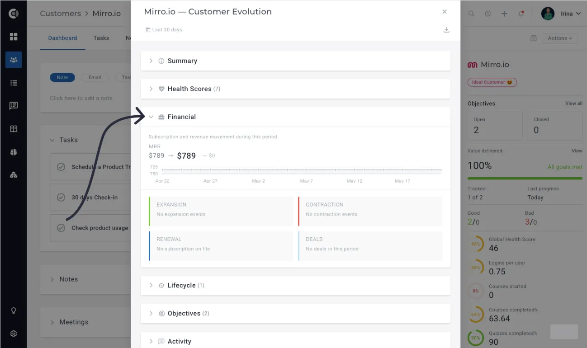This screenshot has height=348, width=587.
Task: Open the dashboard grid icon in sidebar
Action: pyautogui.click(x=14, y=37)
